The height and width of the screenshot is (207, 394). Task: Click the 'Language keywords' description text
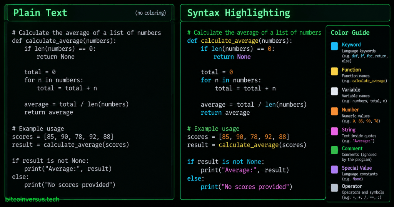(359, 51)
